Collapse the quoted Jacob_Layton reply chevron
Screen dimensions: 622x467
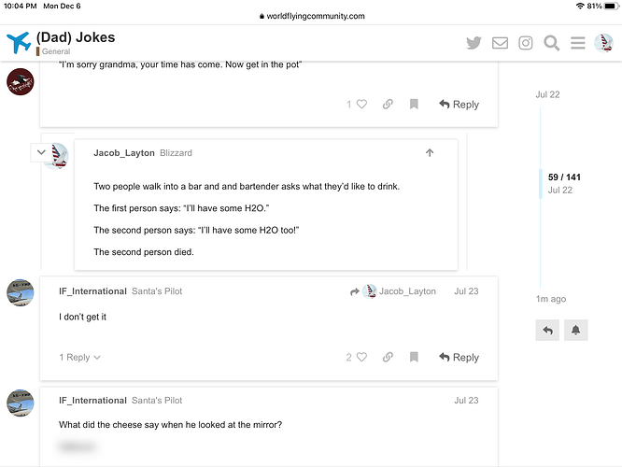(x=41, y=152)
